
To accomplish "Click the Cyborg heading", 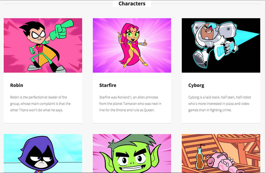I will coord(196,85).
